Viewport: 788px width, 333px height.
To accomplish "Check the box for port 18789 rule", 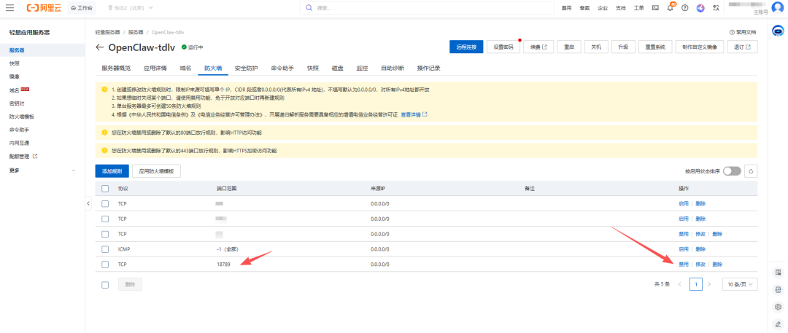I will pyautogui.click(x=105, y=264).
